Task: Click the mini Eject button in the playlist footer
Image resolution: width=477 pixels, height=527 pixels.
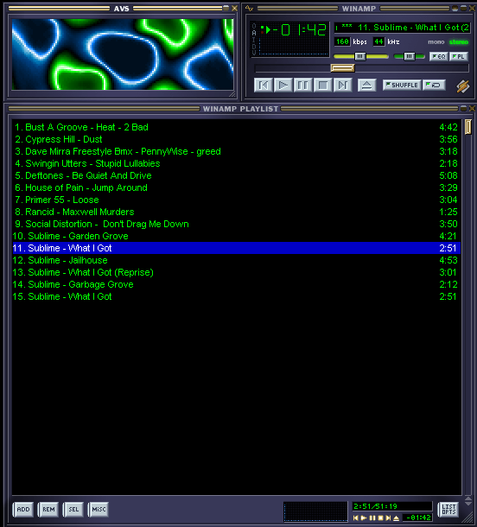Action: (x=397, y=517)
